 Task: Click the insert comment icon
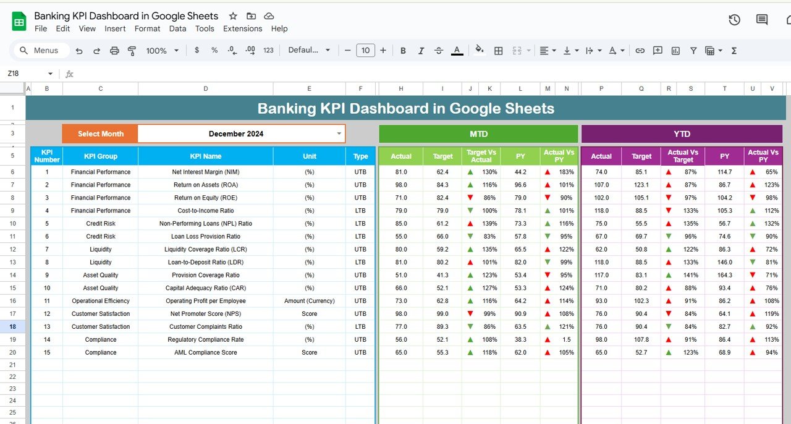[658, 51]
